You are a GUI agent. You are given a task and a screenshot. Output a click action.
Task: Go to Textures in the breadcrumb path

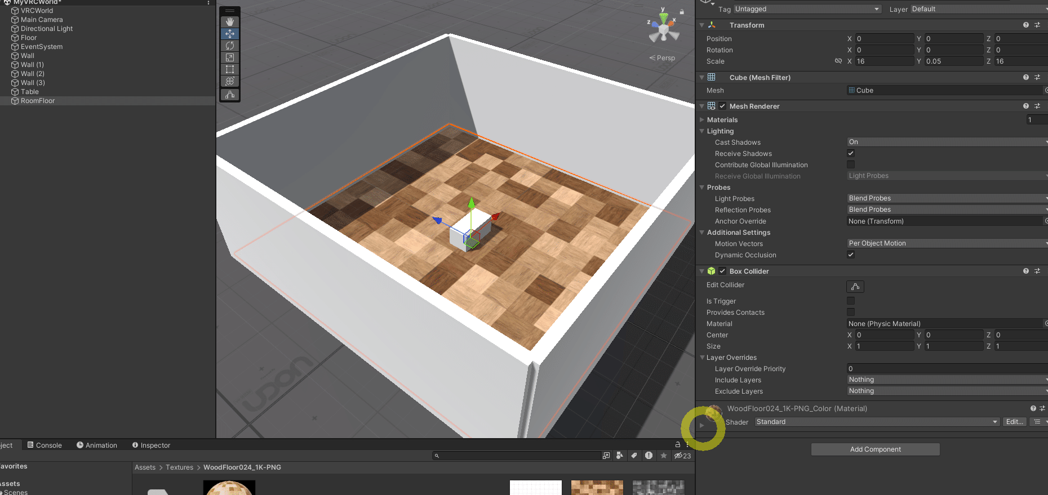[x=179, y=467]
